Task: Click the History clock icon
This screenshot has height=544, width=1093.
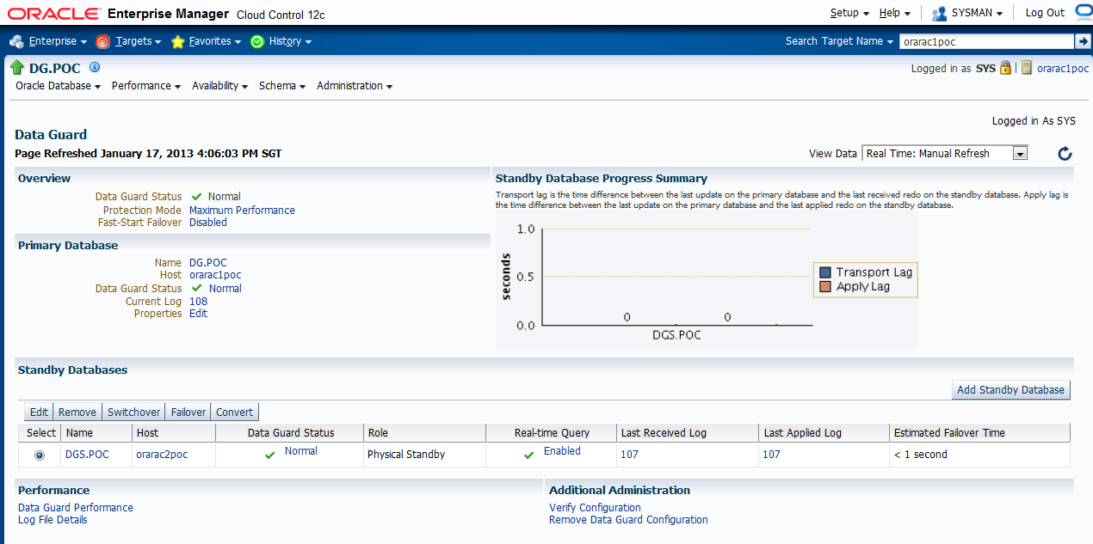Action: [x=257, y=41]
